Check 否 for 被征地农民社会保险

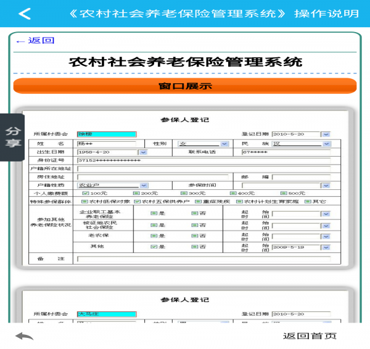click(195, 225)
